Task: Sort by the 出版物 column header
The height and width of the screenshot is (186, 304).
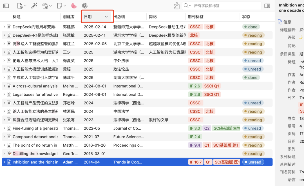Action: (x=119, y=17)
